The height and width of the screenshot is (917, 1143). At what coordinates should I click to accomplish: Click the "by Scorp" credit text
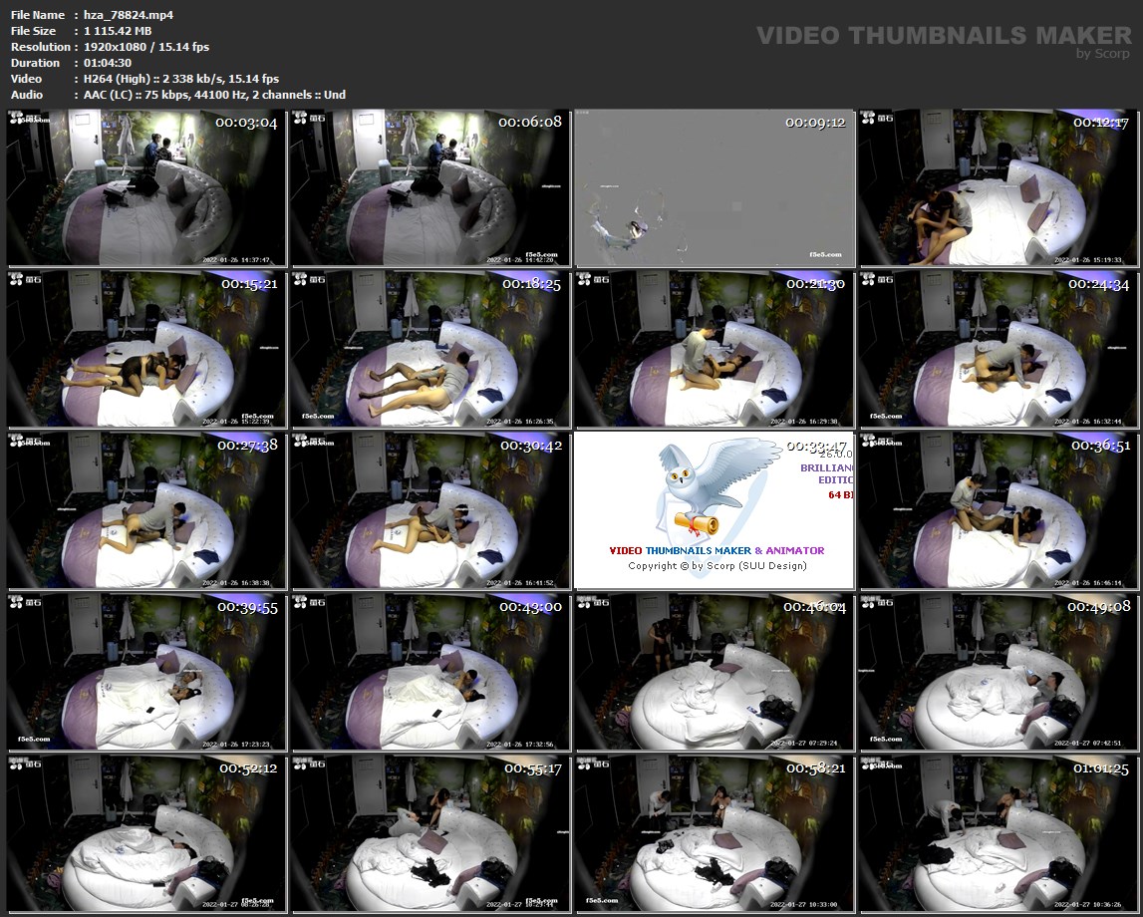1103,54
